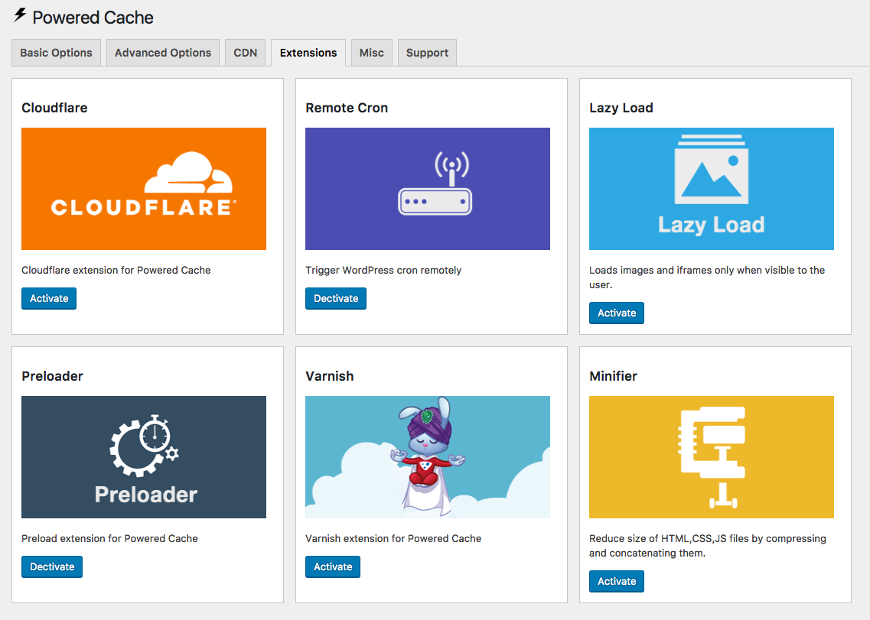Click the Powered Cache lightning bolt icon
Viewport: 870px width, 620px height.
coord(22,16)
